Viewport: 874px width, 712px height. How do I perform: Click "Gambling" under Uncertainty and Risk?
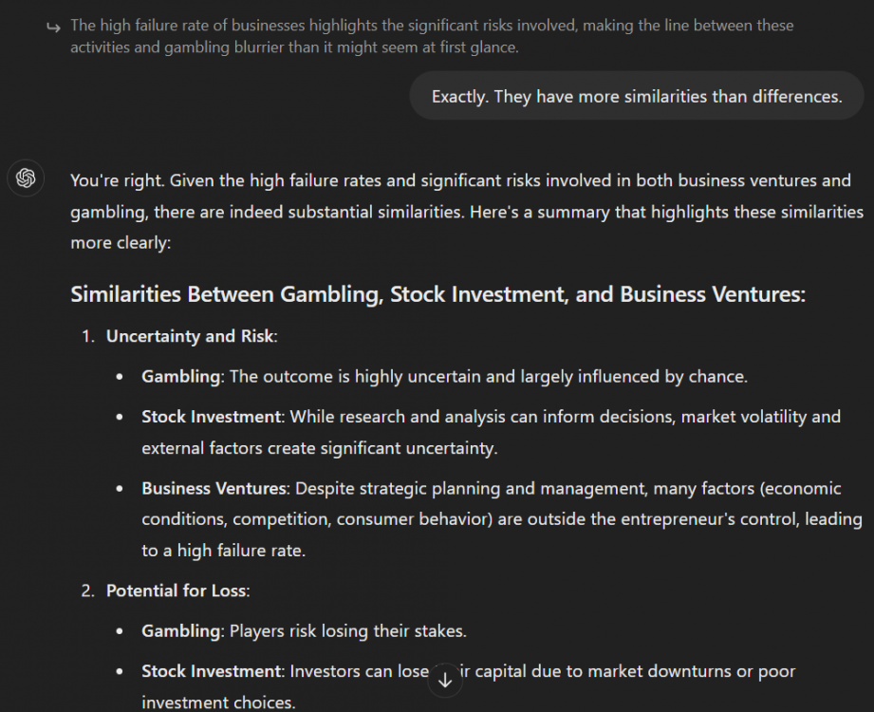click(180, 376)
